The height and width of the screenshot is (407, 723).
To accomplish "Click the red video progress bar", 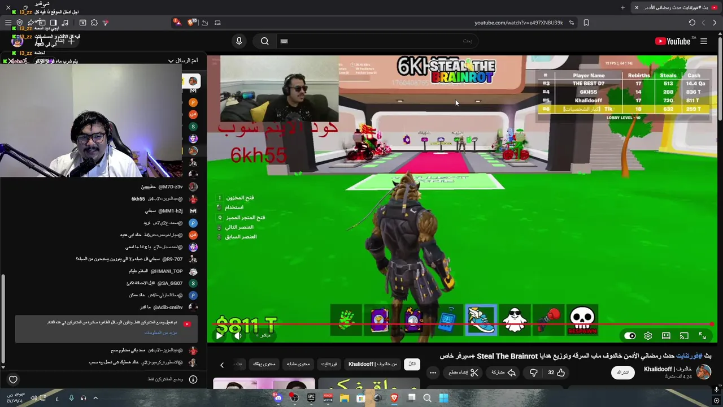I will pyautogui.click(x=463, y=324).
